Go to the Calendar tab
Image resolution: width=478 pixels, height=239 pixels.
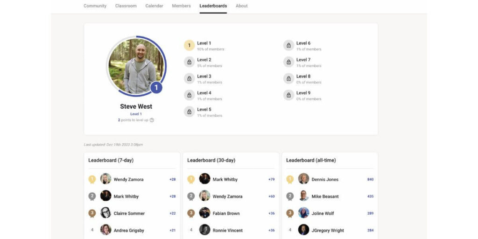point(154,6)
